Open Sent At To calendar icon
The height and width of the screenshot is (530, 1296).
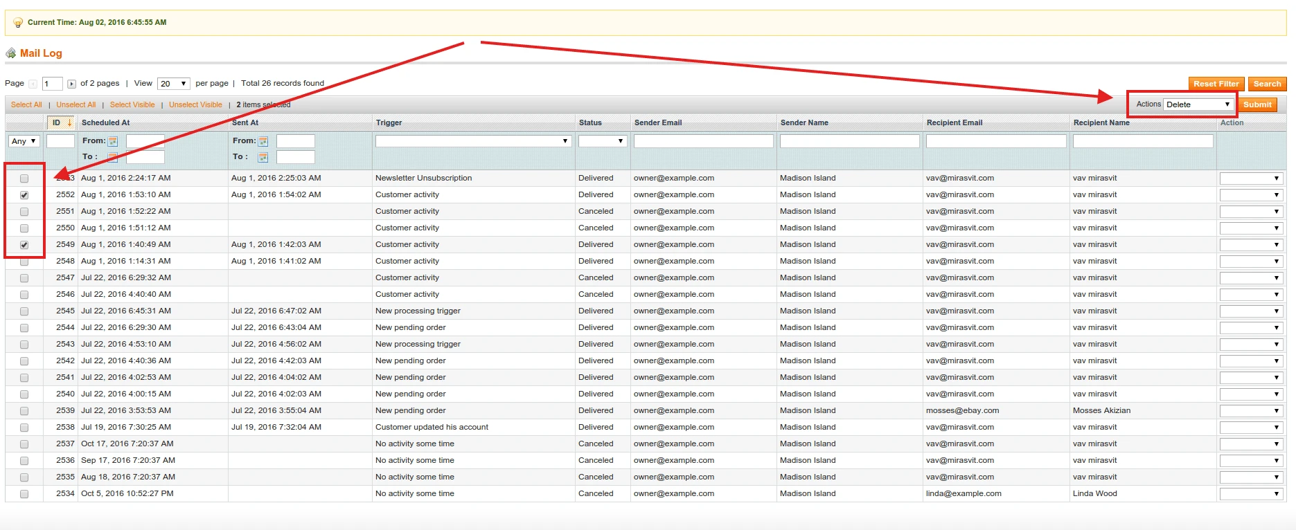[x=263, y=157]
